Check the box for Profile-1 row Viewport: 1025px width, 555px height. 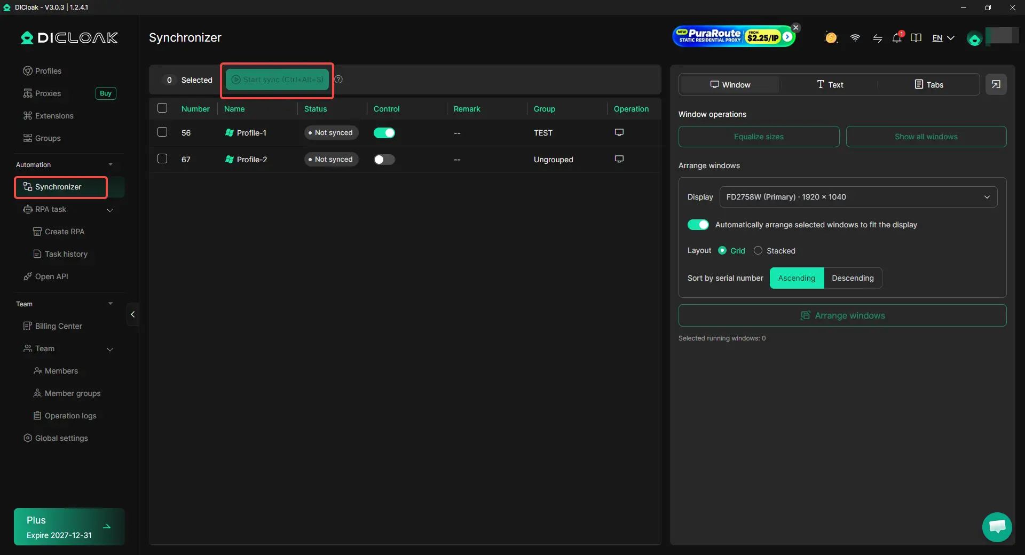162,132
